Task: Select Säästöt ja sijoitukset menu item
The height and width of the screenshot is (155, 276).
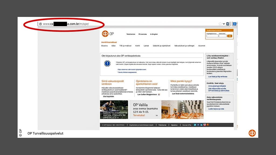Action: (161, 46)
